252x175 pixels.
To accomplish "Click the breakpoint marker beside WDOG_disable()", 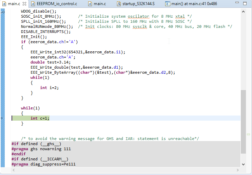I will pyautogui.click(x=3, y=12).
